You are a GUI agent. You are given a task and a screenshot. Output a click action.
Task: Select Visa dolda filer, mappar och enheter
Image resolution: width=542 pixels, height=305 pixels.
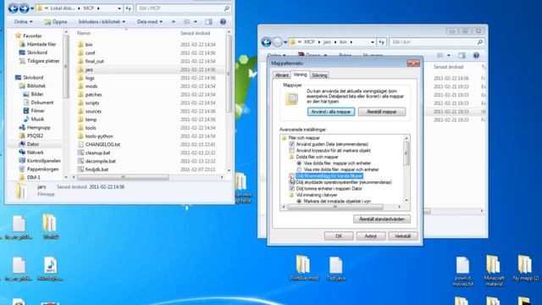[x=299, y=164]
